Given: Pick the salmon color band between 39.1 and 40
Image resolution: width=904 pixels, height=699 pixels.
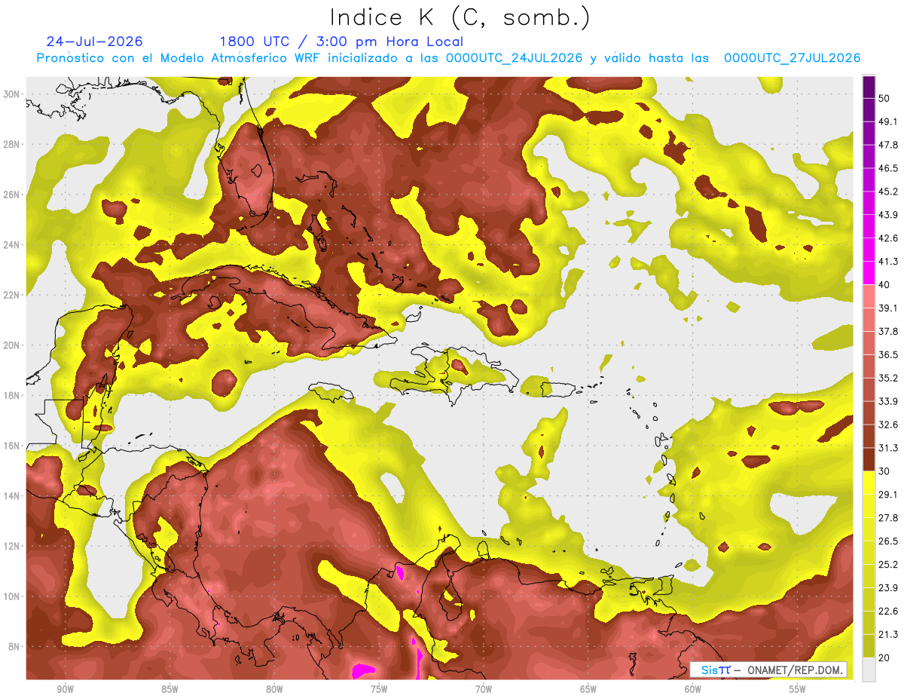Looking at the screenshot, I should [x=869, y=296].
